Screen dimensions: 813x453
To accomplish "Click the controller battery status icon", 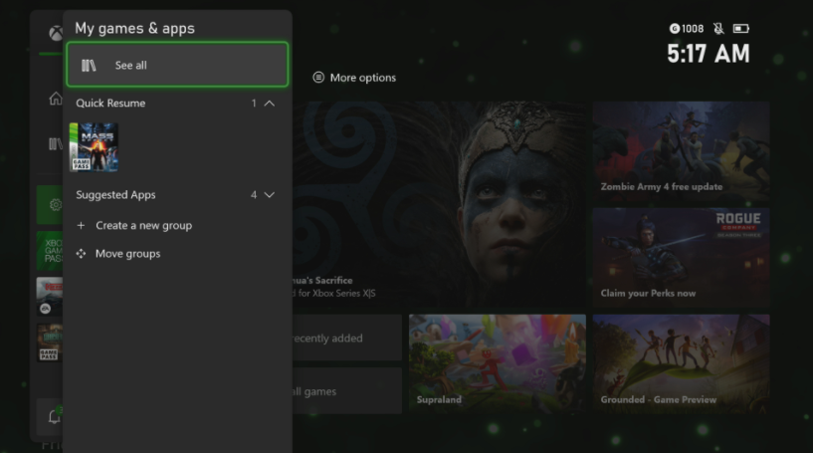I will click(x=741, y=29).
